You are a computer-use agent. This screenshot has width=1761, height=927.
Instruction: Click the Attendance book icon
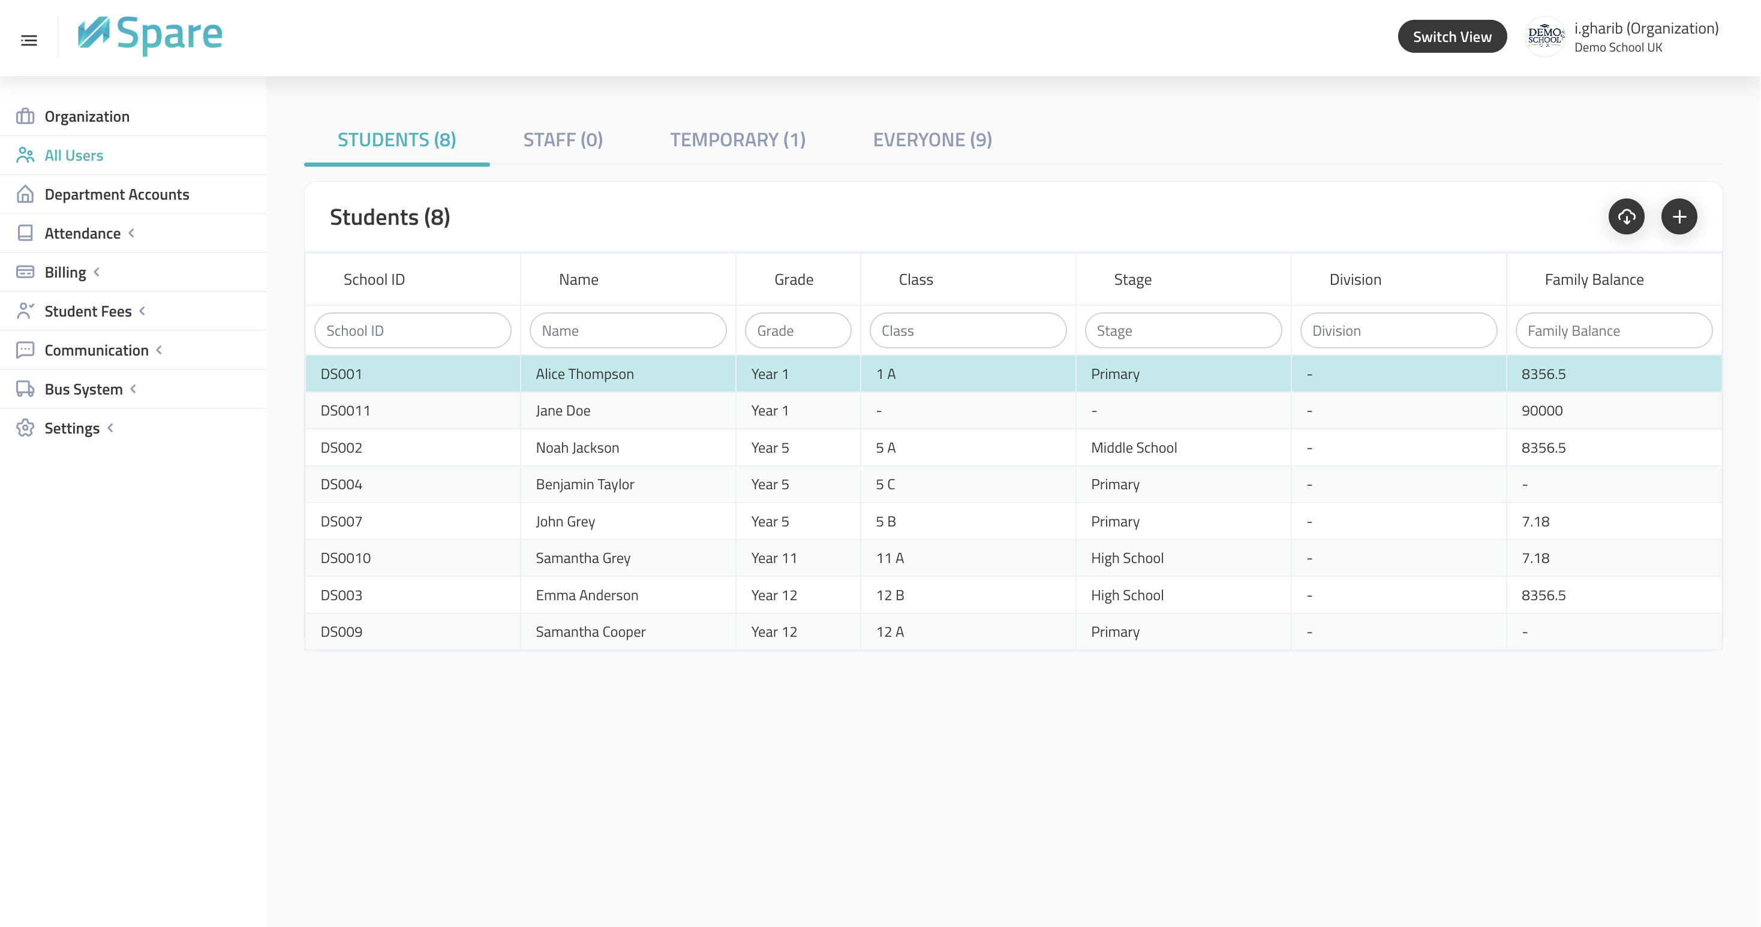[25, 233]
